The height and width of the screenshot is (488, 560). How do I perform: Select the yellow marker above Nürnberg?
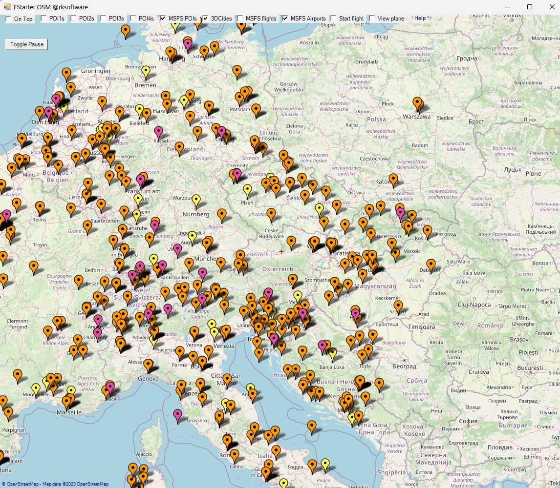point(196,200)
